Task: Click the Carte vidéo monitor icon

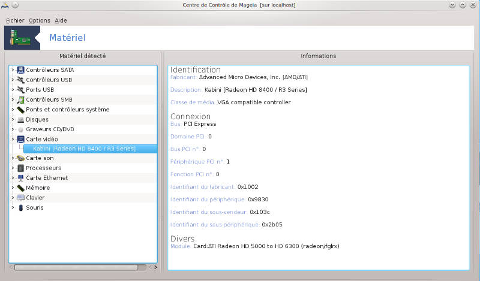Action: click(x=20, y=140)
